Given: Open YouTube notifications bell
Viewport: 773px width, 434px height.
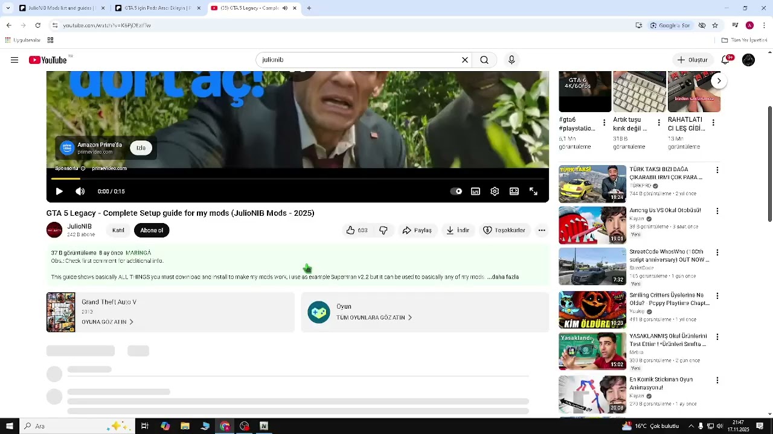Looking at the screenshot, I should coord(725,60).
